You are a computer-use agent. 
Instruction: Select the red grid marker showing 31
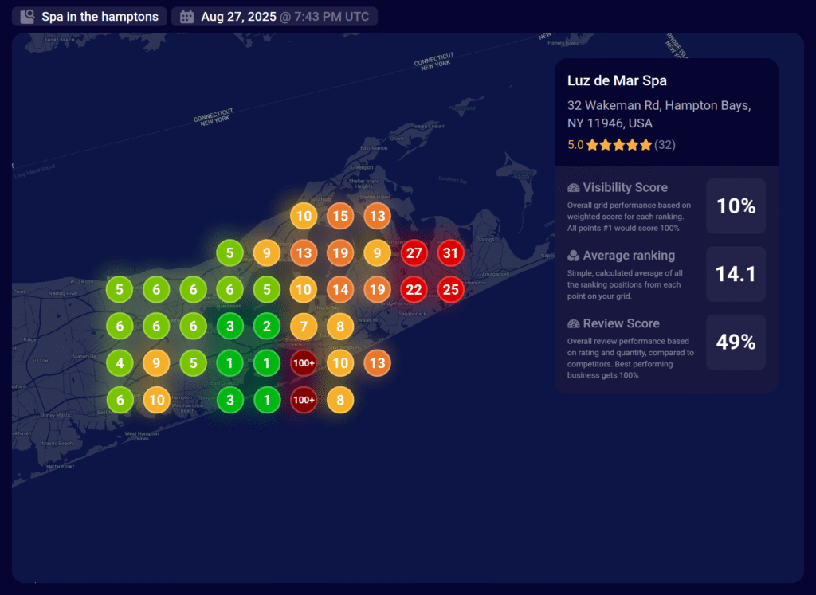451,253
